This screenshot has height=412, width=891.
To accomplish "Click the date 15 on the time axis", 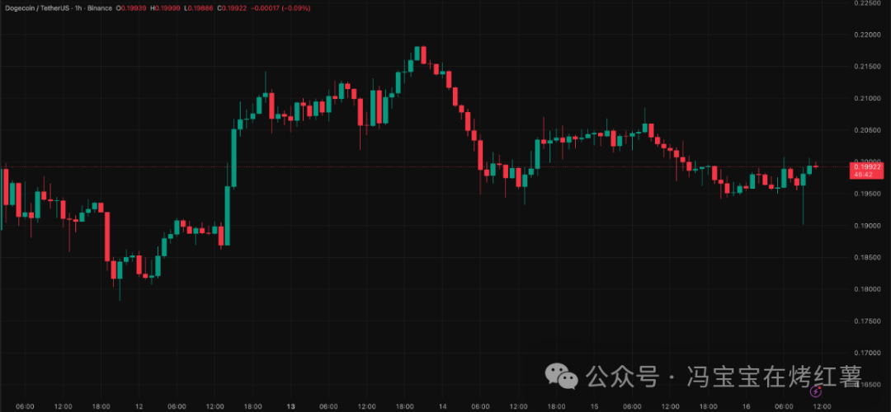I will pyautogui.click(x=594, y=406).
